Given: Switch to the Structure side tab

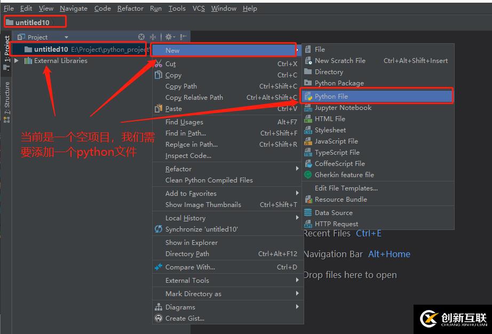Looking at the screenshot, I should tap(7, 99).
